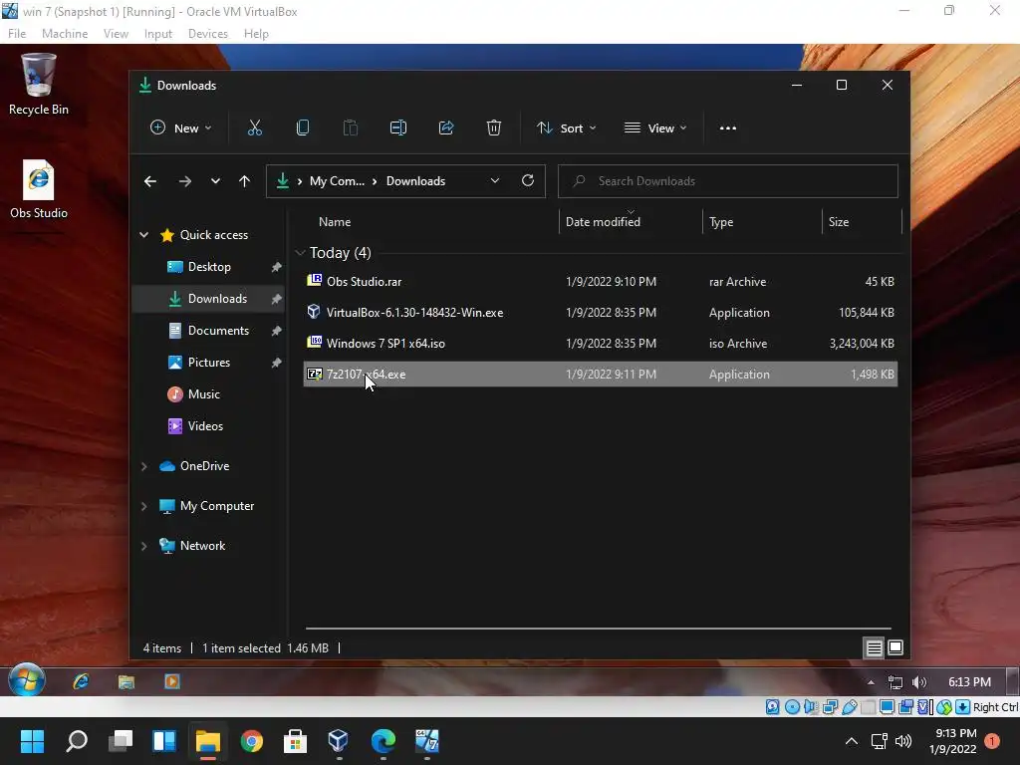1020x765 pixels.
Task: Open Internet Explorer in Windows 7 taskbar
Action: pos(81,681)
